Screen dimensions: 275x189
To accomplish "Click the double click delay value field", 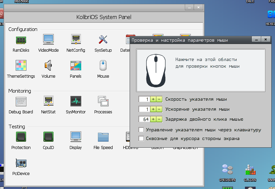I will point(144,119).
